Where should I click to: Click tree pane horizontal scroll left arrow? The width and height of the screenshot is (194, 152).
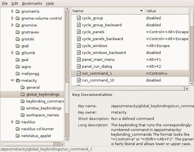(x=2, y=144)
